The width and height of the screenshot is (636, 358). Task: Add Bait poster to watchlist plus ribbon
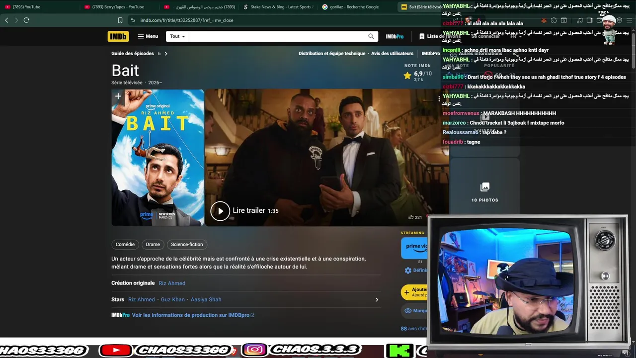pos(118,96)
